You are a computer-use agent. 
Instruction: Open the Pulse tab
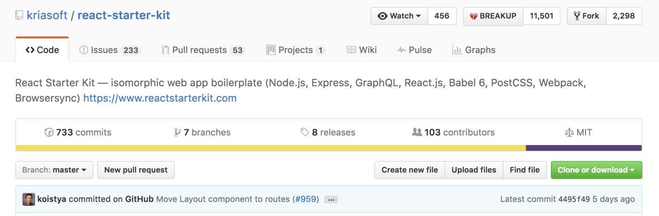coord(414,50)
